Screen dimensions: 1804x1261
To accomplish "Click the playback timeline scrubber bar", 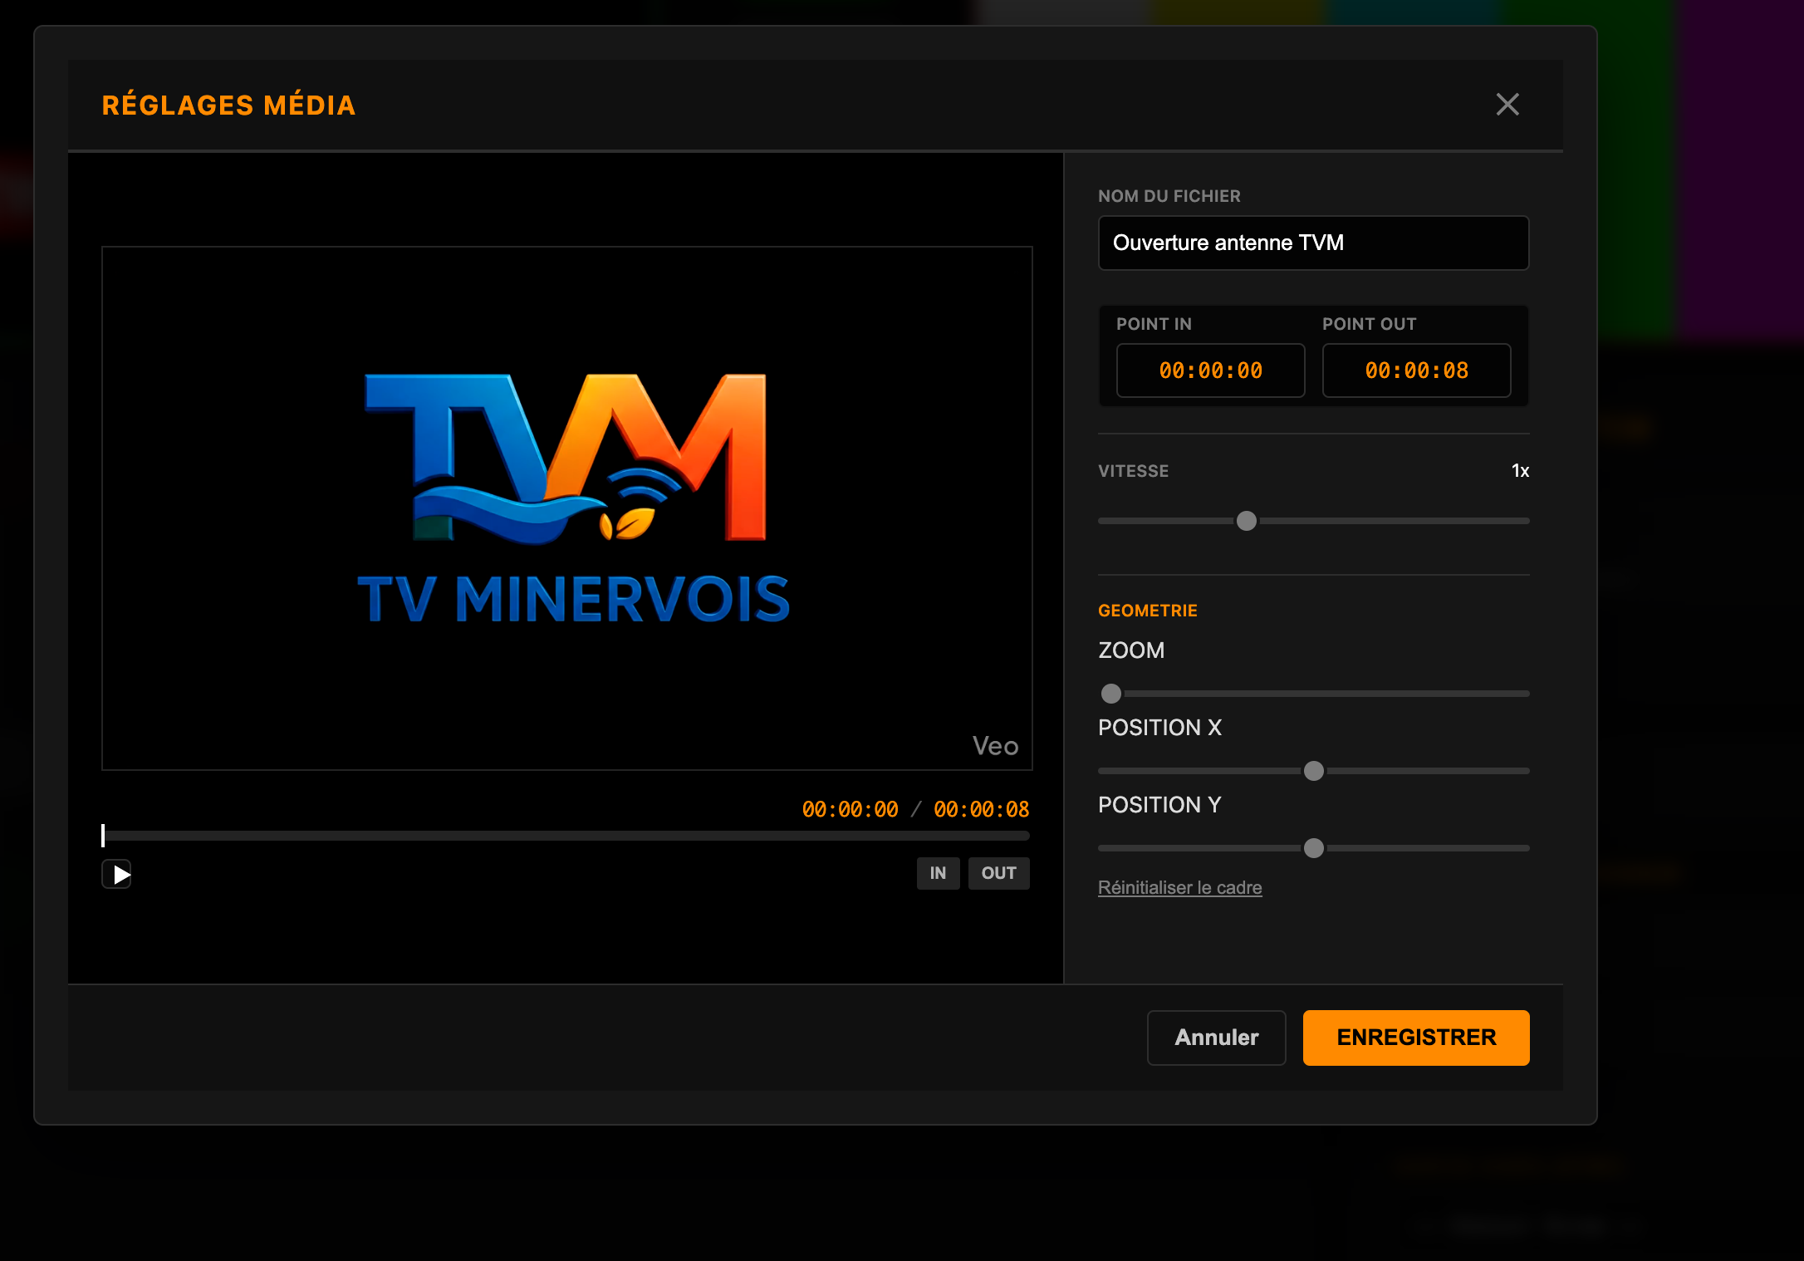I will (566, 836).
